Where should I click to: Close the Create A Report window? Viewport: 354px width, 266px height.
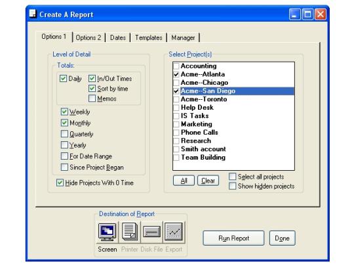[321, 14]
